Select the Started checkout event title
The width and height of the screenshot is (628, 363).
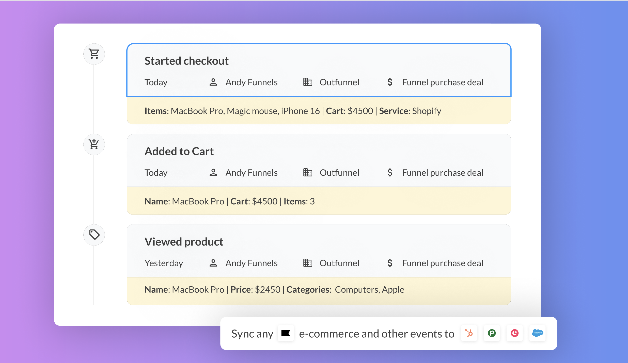tap(186, 61)
